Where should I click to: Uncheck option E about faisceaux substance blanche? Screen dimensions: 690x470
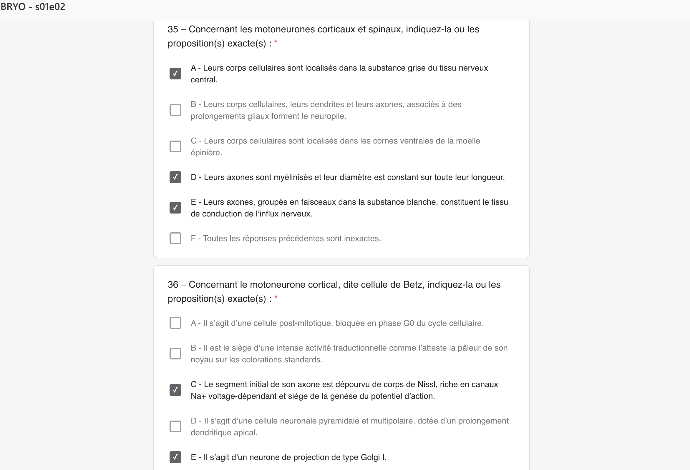click(x=175, y=208)
